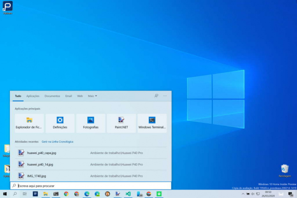This screenshot has width=297, height=198.
Task: Click the search feedback icon
Action: click(x=156, y=96)
